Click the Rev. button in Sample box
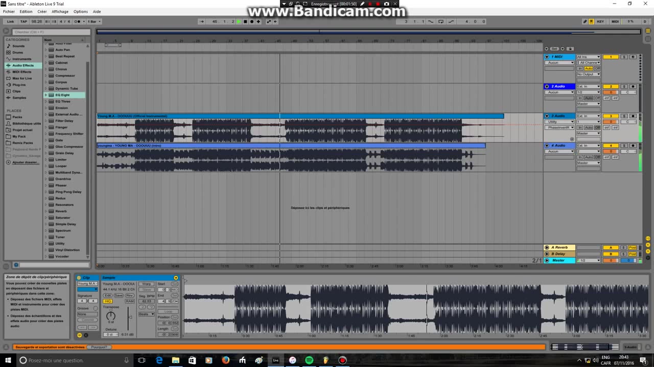The image size is (654, 367). click(130, 296)
